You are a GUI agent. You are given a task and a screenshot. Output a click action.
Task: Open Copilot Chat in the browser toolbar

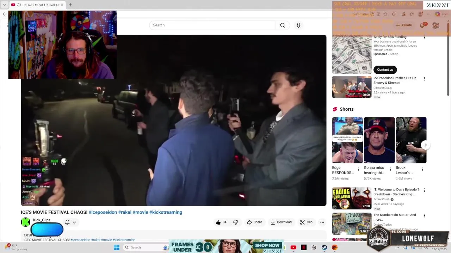coord(441,14)
